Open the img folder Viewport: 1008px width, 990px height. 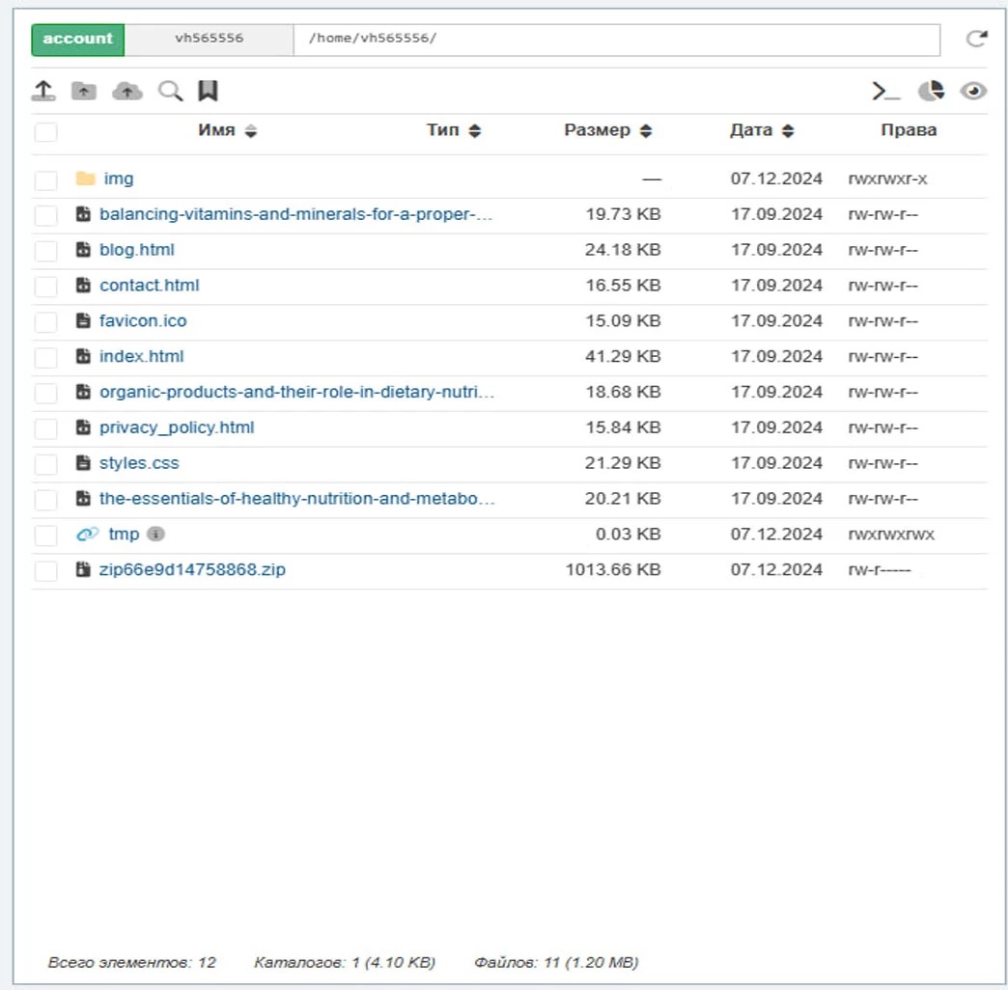point(118,179)
